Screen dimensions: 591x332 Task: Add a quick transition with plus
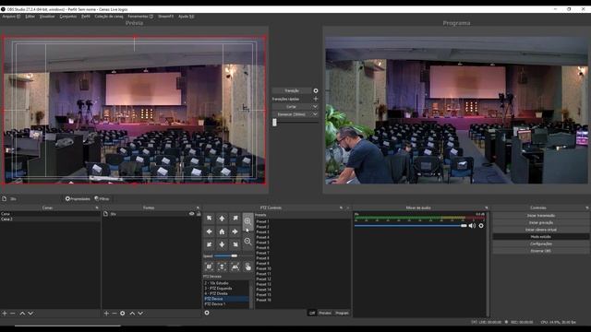pos(316,99)
